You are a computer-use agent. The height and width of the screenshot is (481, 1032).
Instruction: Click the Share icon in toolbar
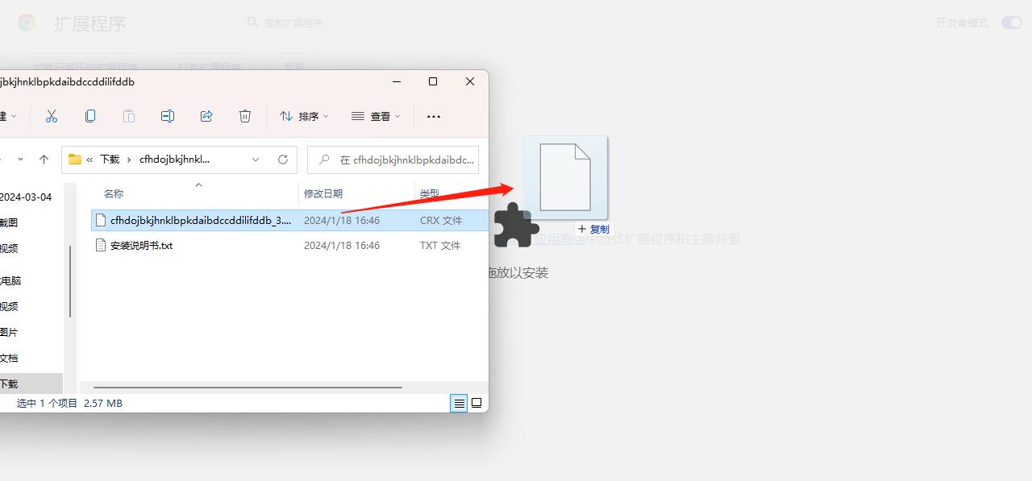[206, 116]
